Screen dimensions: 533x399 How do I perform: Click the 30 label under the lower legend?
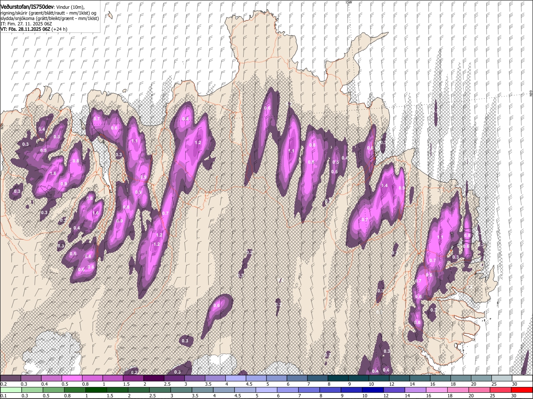[x=513, y=396]
